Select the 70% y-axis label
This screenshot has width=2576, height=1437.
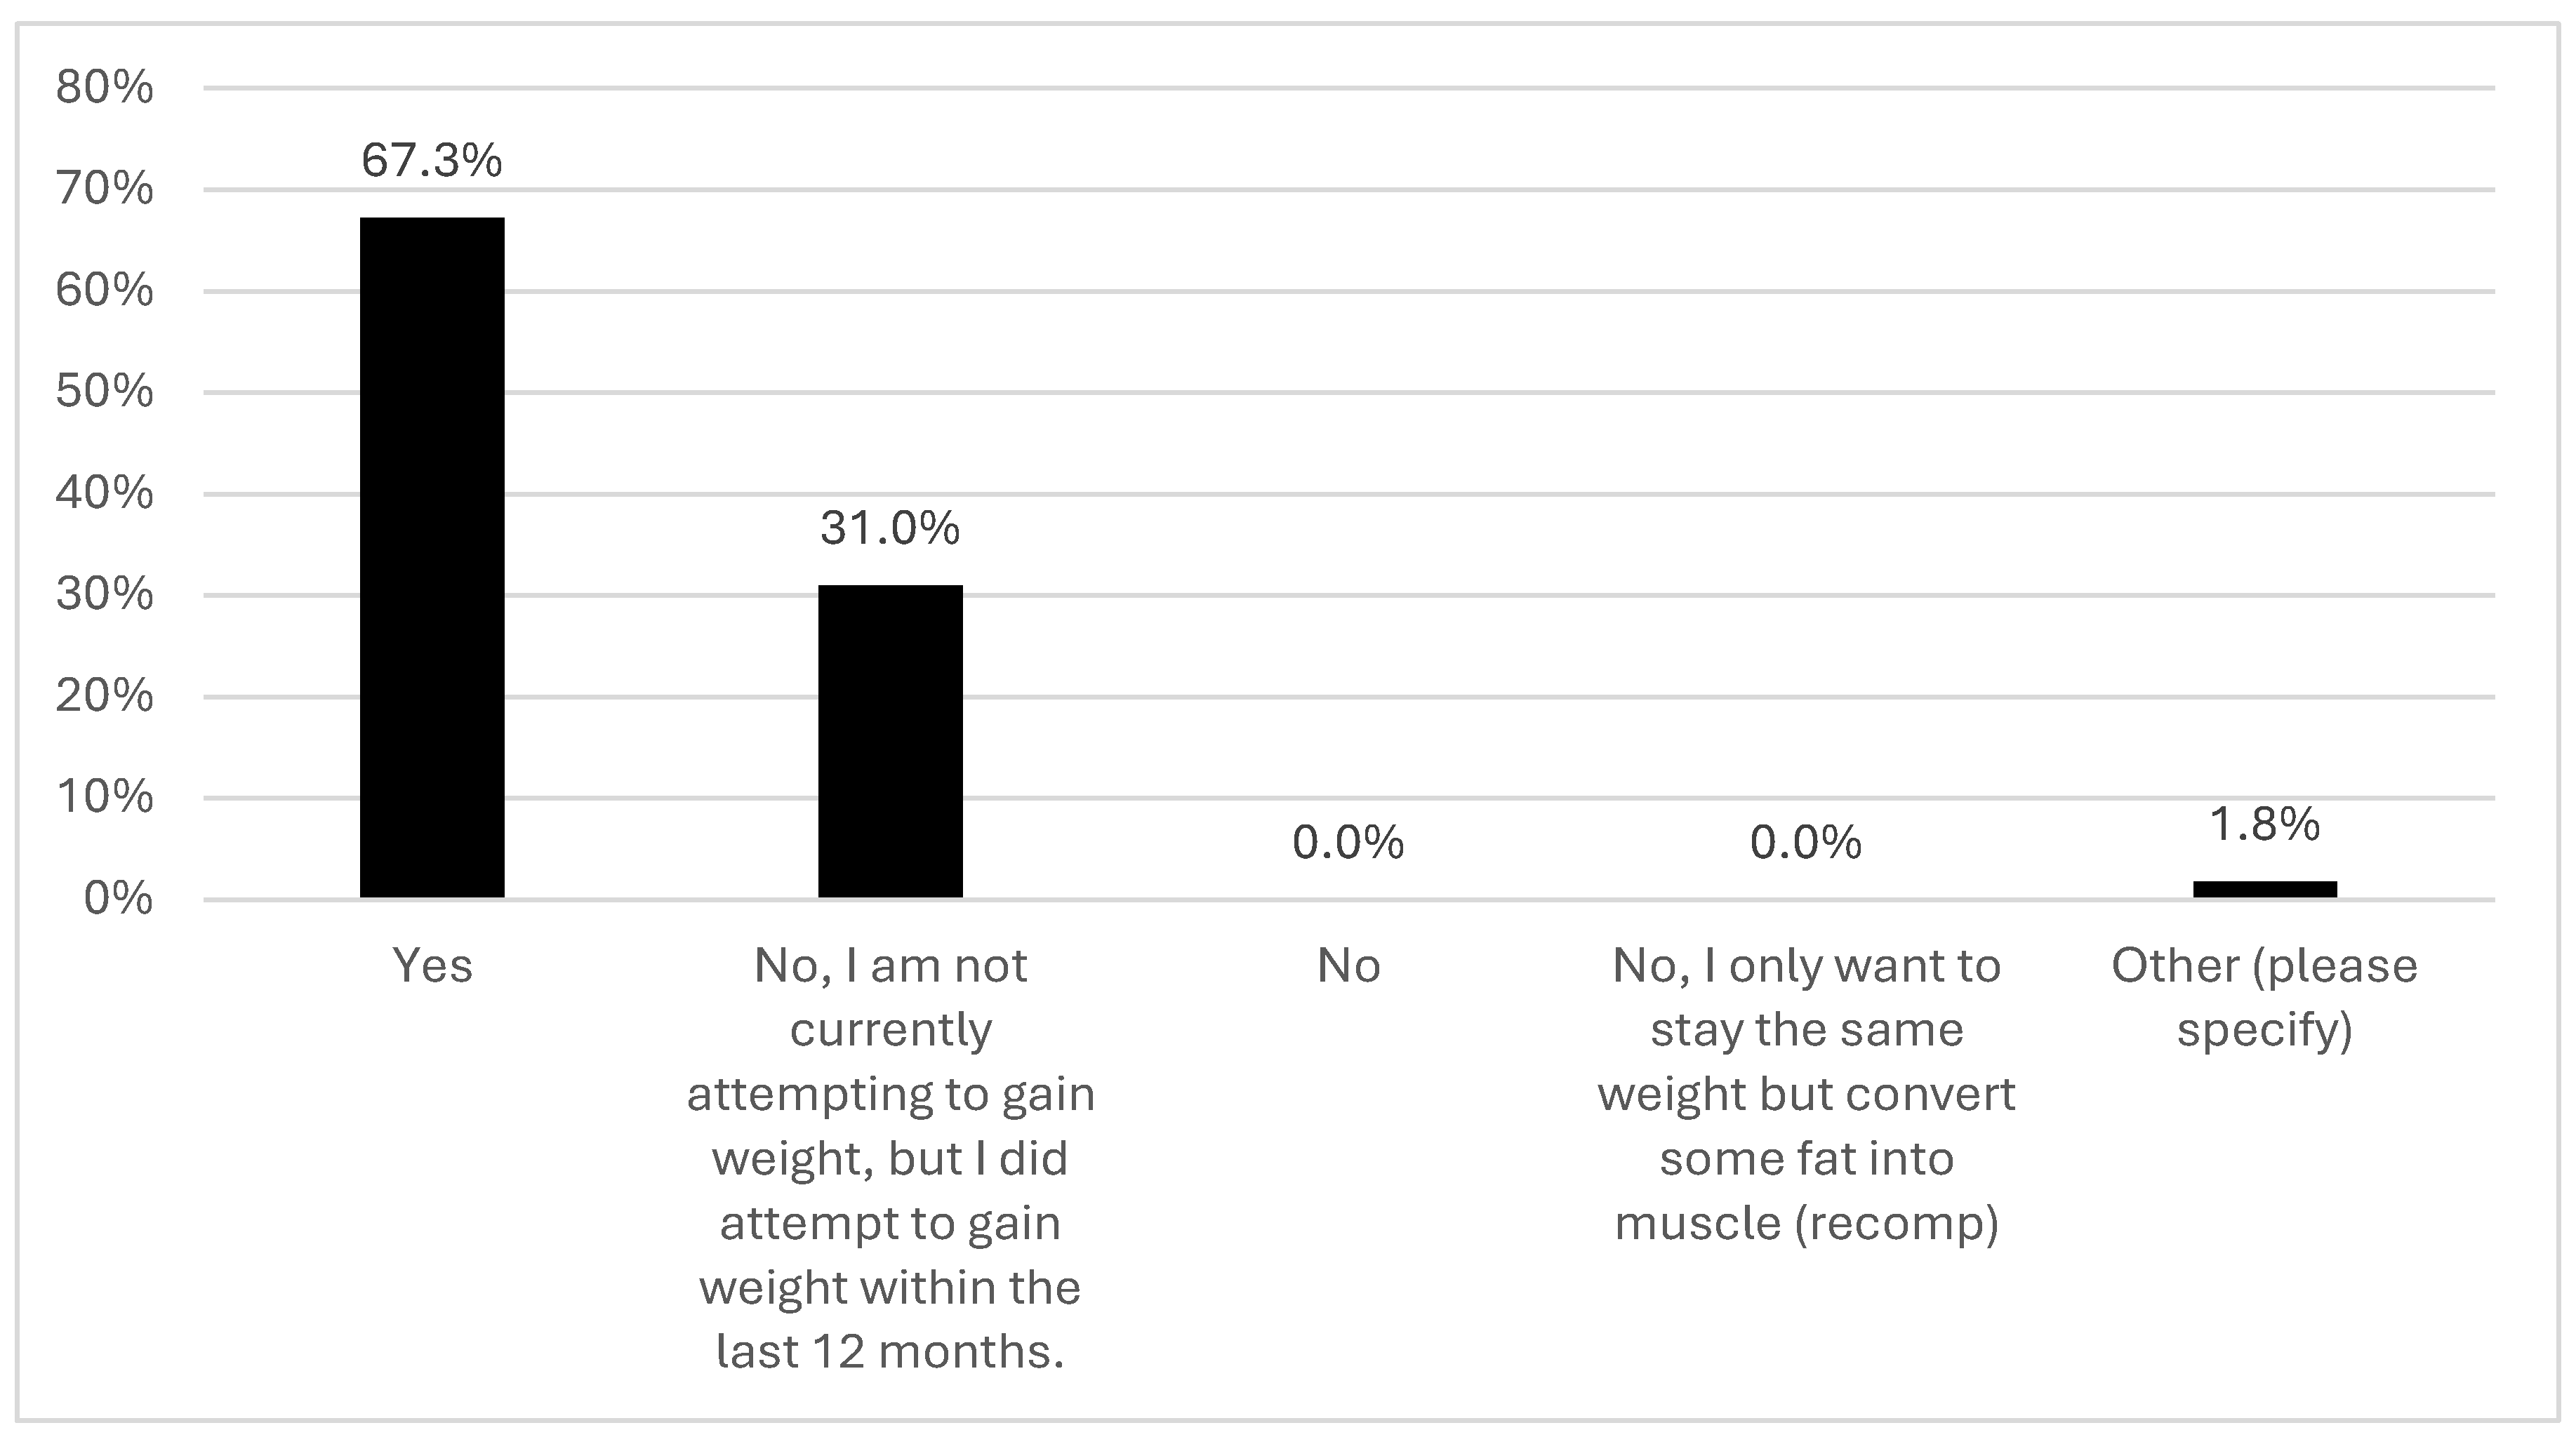[105, 189]
